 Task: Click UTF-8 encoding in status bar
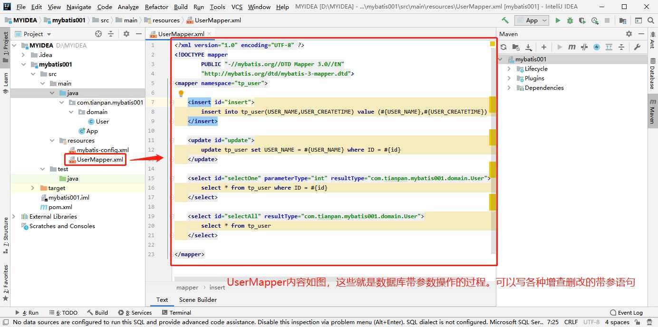coord(591,322)
